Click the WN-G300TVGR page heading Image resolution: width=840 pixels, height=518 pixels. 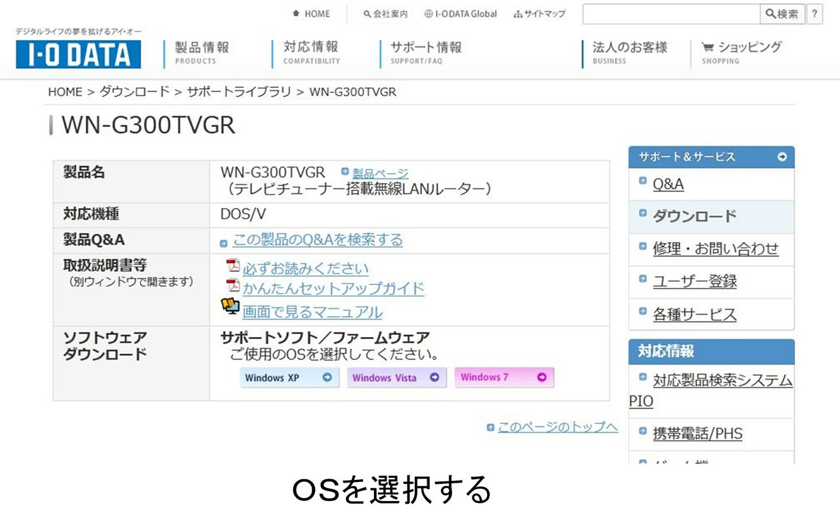coord(148,125)
